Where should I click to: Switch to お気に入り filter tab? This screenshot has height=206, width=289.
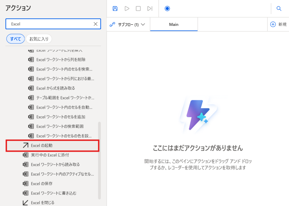click(x=39, y=39)
